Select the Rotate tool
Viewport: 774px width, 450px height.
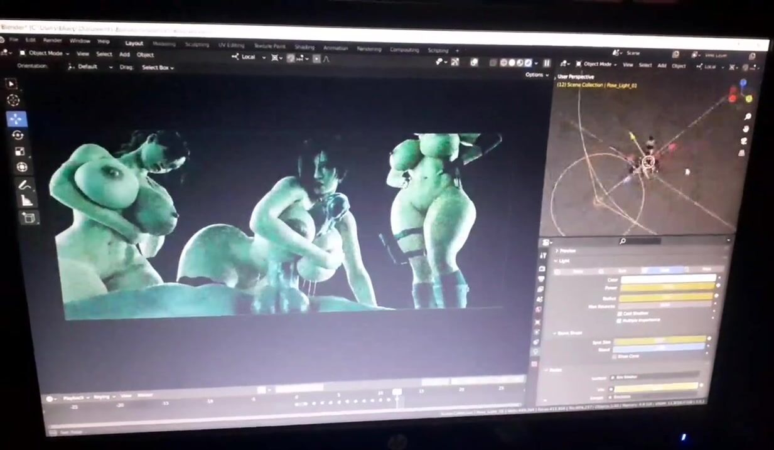(x=18, y=135)
